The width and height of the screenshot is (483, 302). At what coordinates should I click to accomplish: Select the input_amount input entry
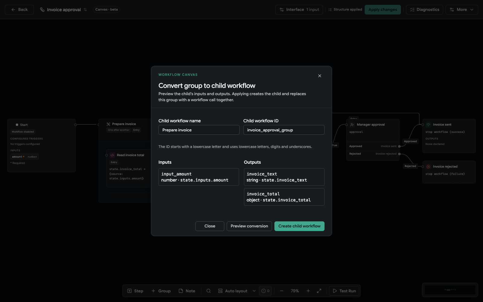pos(199,177)
